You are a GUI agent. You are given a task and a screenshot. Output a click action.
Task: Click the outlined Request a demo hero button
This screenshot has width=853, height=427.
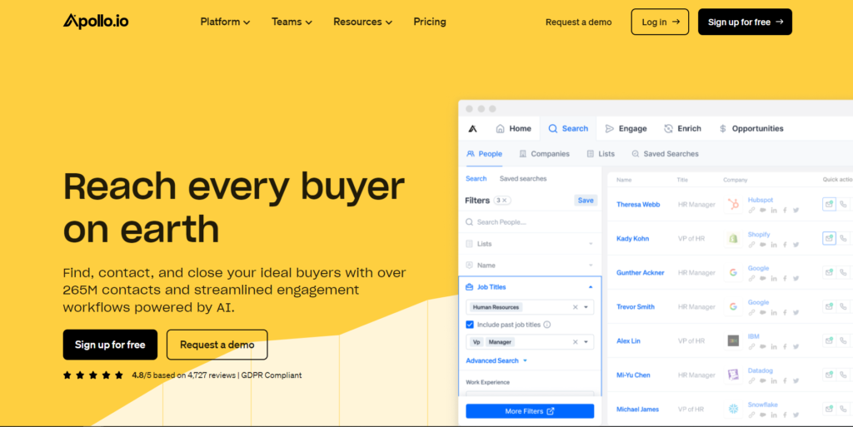pyautogui.click(x=217, y=345)
